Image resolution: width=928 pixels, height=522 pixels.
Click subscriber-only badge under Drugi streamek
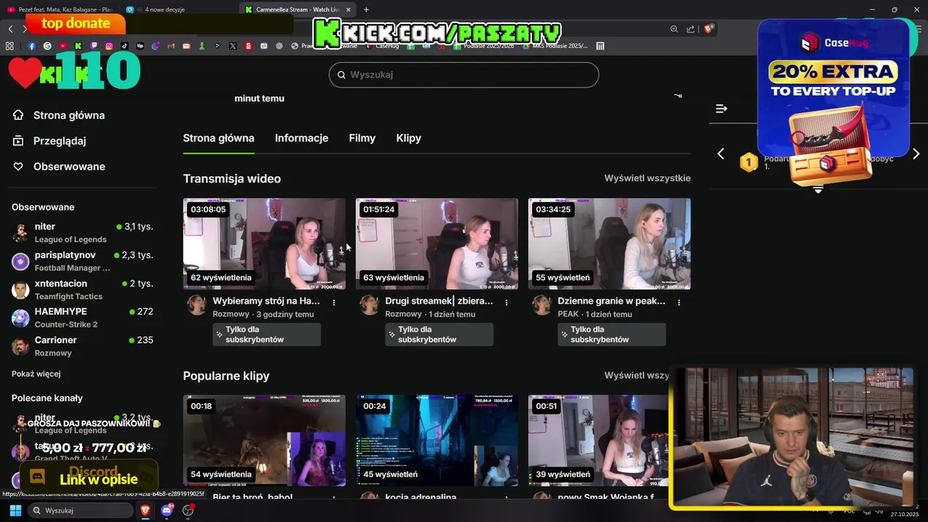(x=439, y=334)
